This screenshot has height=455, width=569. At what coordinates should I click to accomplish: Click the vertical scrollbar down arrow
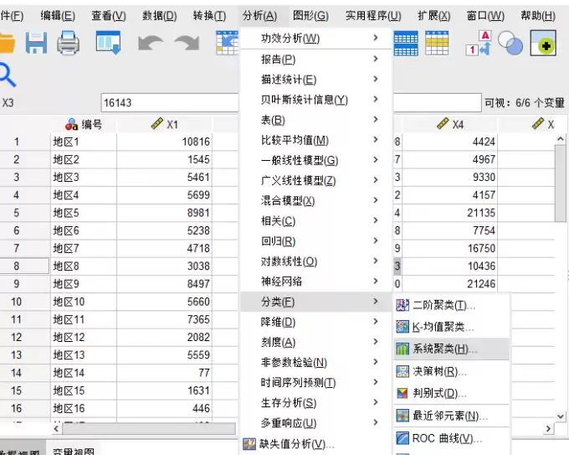click(x=561, y=416)
